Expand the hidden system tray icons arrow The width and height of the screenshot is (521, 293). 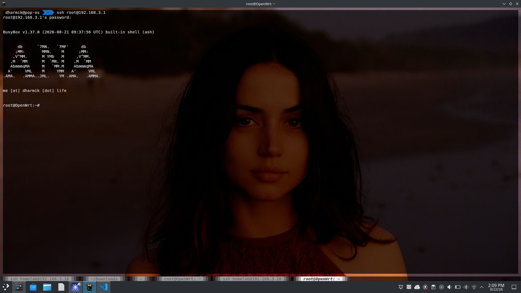pos(482,287)
